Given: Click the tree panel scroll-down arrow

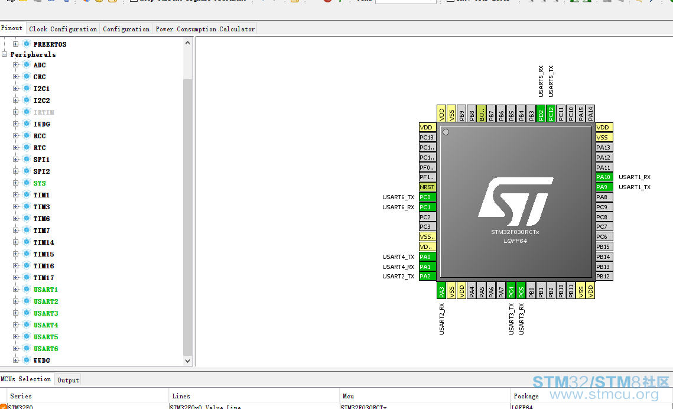Looking at the screenshot, I should (x=187, y=361).
